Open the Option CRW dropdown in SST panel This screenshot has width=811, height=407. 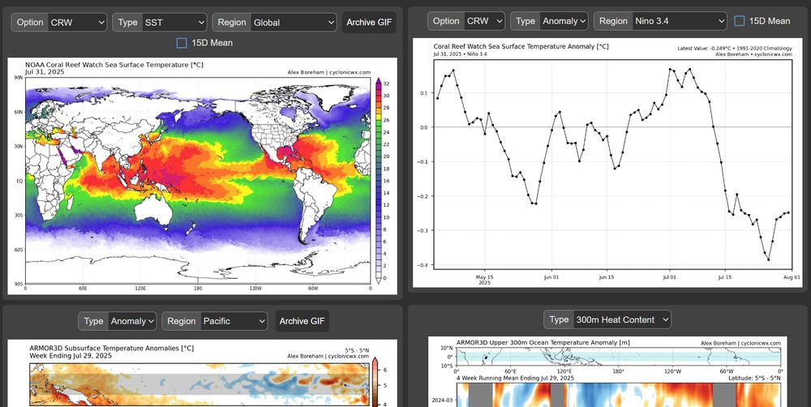(x=59, y=23)
